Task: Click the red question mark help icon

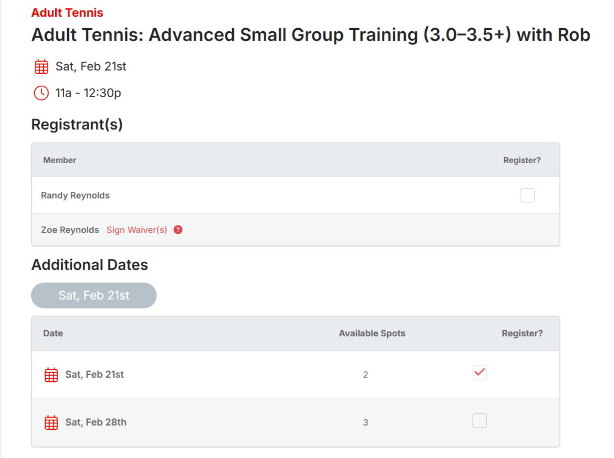Action: click(178, 230)
